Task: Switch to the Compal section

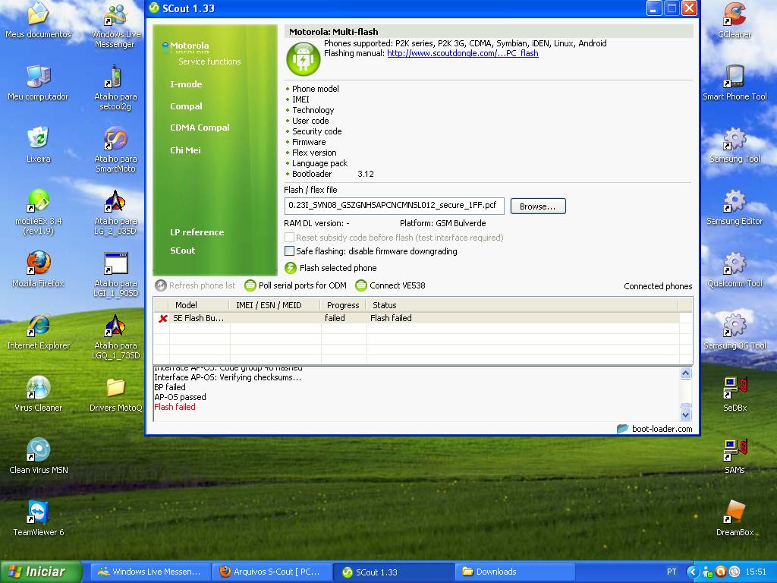Action: [186, 106]
